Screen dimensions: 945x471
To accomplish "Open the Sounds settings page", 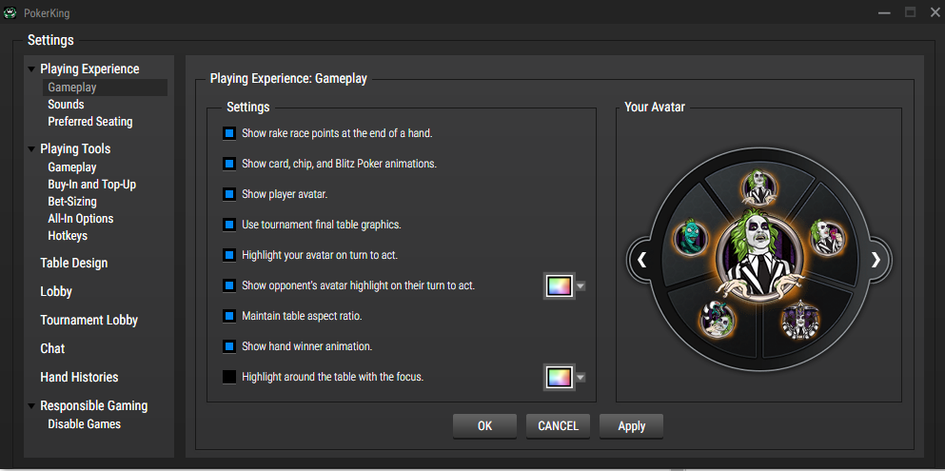I will [66, 105].
